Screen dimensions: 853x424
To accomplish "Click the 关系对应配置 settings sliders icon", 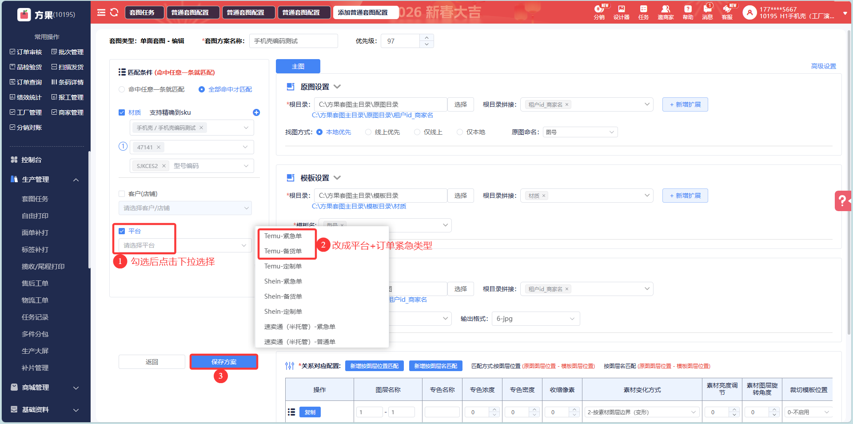I will pyautogui.click(x=290, y=366).
